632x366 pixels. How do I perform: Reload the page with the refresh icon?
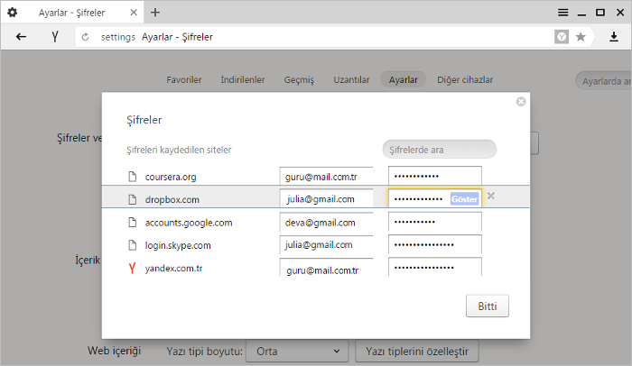click(x=85, y=37)
